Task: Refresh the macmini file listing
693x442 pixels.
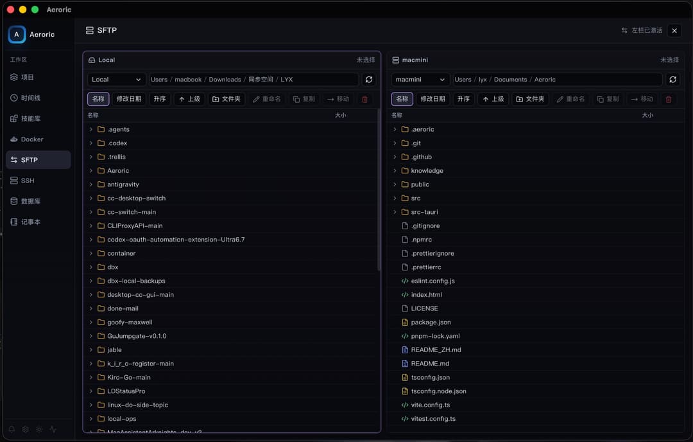Action: pyautogui.click(x=672, y=80)
